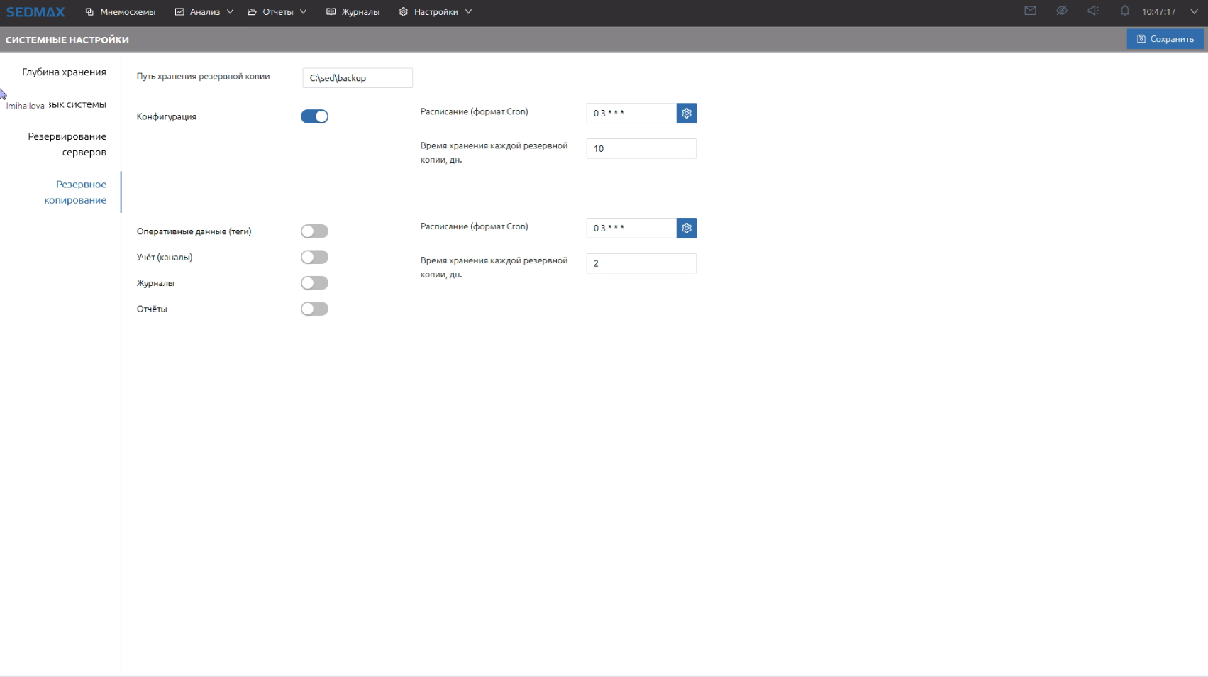Turn on the Отчёты backup toggle
The image size is (1208, 677).
tap(314, 309)
